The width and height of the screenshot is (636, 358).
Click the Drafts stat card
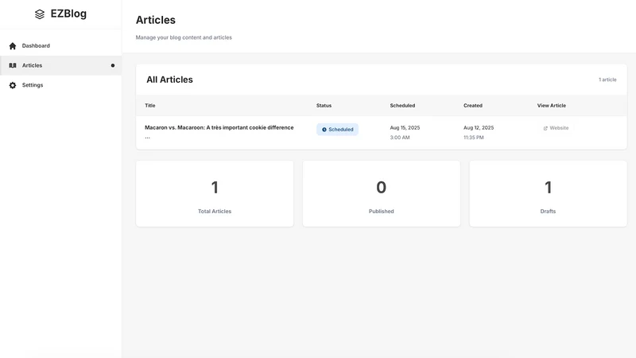click(x=548, y=193)
